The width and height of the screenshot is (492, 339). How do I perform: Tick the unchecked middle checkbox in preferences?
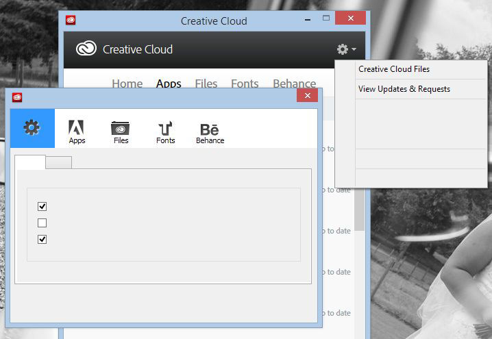click(x=42, y=223)
